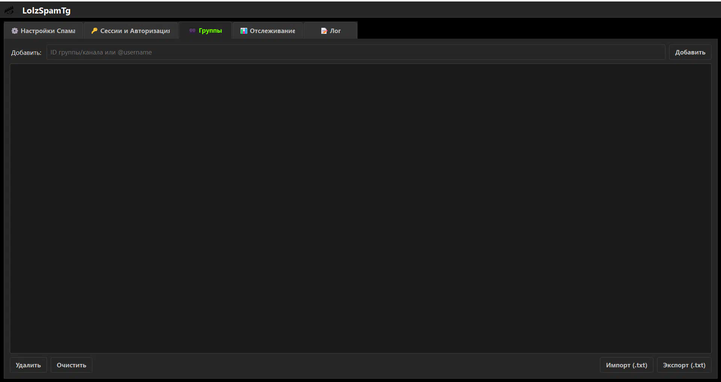Click inside the empty groups list area
Image resolution: width=721 pixels, height=382 pixels.
click(360, 208)
